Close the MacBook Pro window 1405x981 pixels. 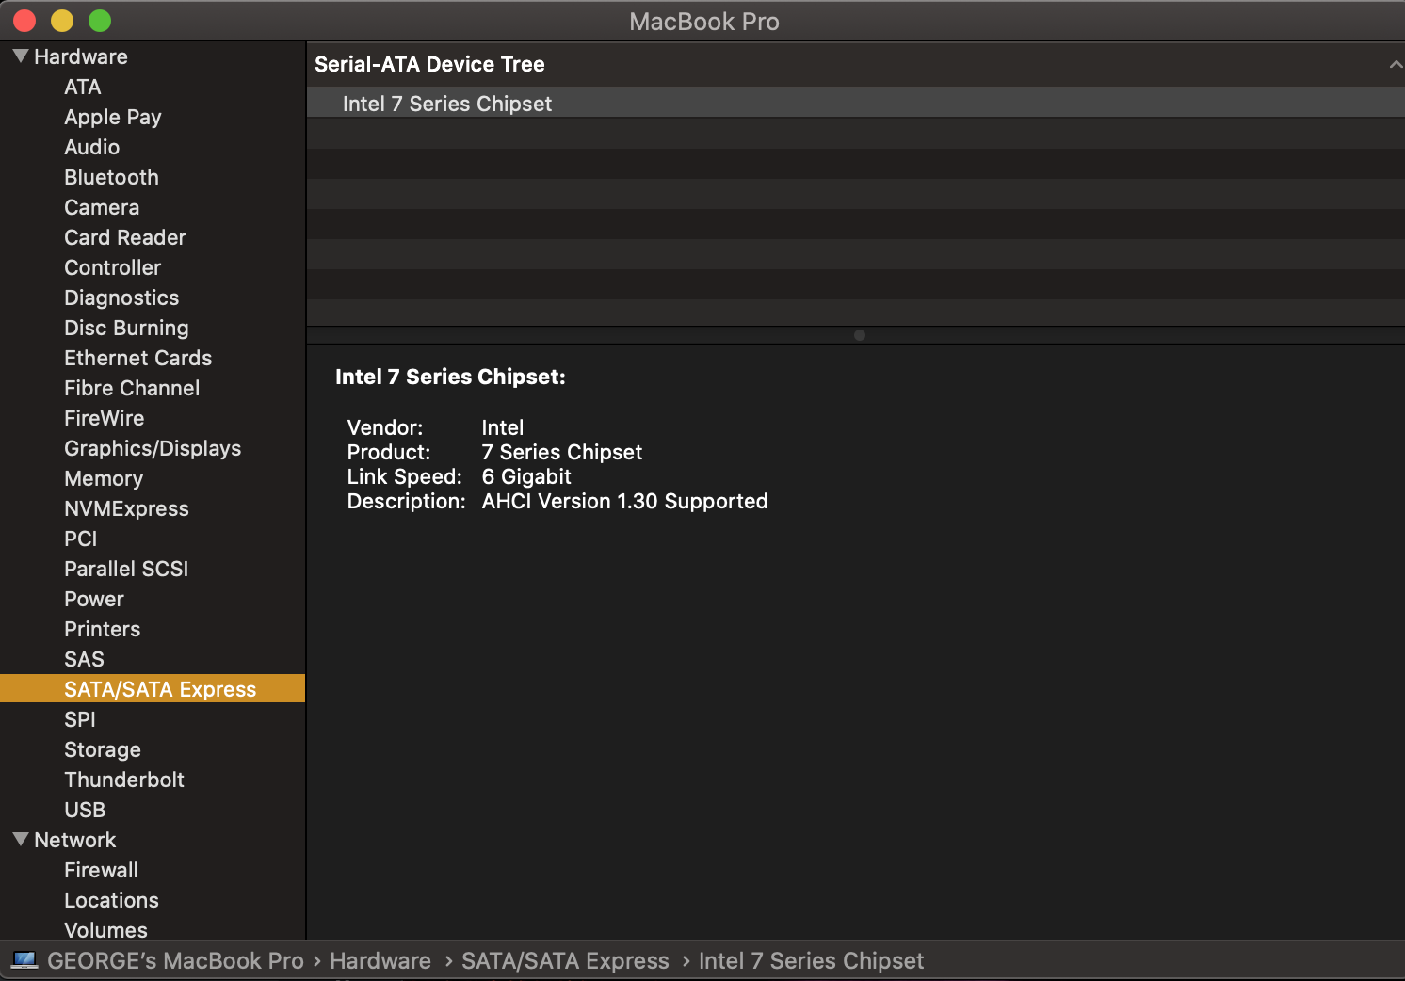[x=24, y=21]
